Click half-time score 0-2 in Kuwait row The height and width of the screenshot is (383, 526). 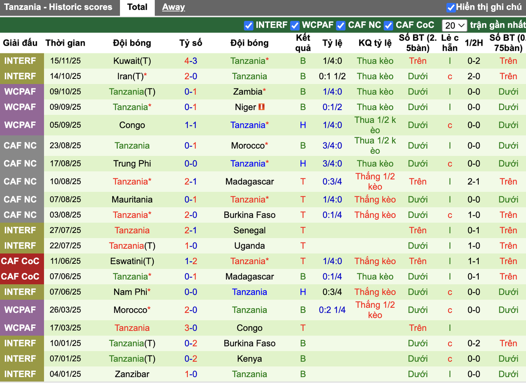coord(474,61)
